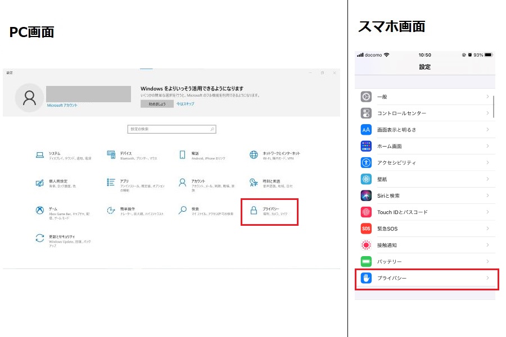Screen dimensions: 506x337
Task: Expand the 一般 row chevron
Action: tap(487, 97)
